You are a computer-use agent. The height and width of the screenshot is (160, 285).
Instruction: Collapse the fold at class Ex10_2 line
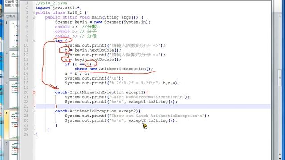(x=34, y=13)
